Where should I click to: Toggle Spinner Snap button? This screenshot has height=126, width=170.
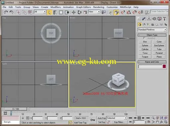click(x=140, y=12)
